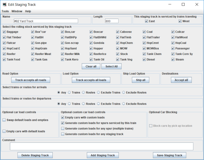Image resolution: width=204 pixels, height=160 pixels.
Task: Select Exclude Routes option for departures
Action: [124, 104]
